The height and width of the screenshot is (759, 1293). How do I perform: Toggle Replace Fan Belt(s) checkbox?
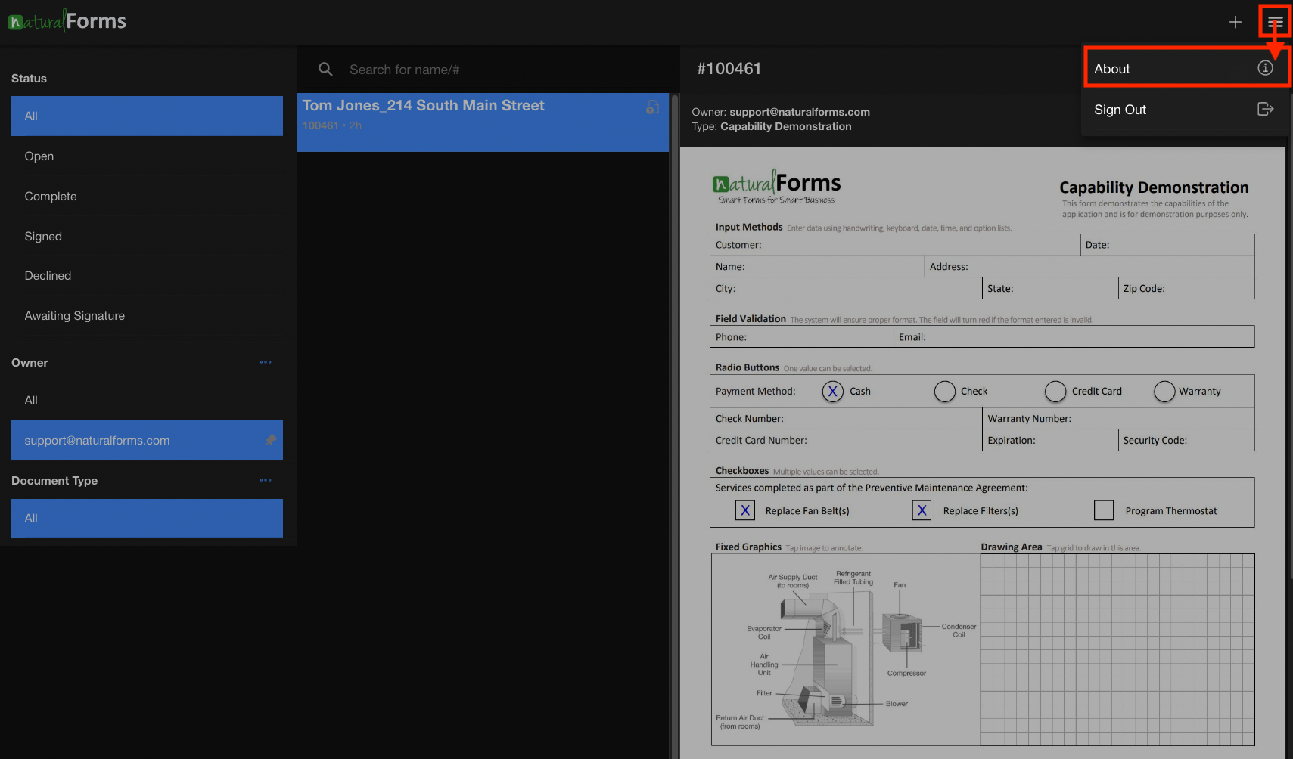tap(745, 510)
